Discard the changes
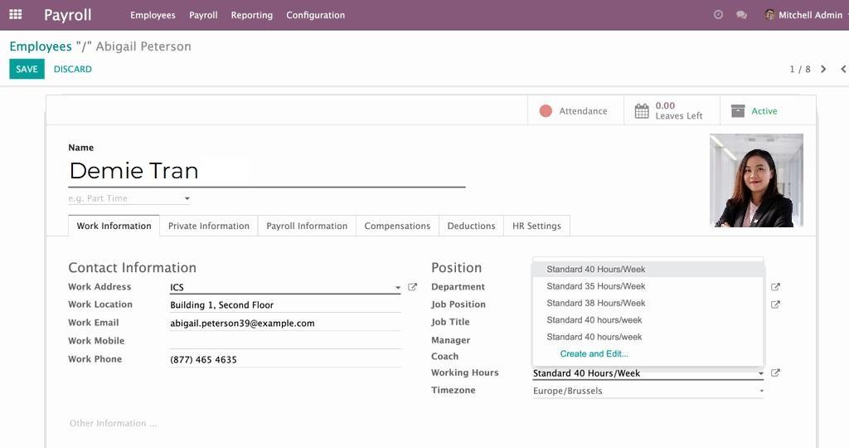Image resolution: width=849 pixels, height=448 pixels. (x=73, y=69)
